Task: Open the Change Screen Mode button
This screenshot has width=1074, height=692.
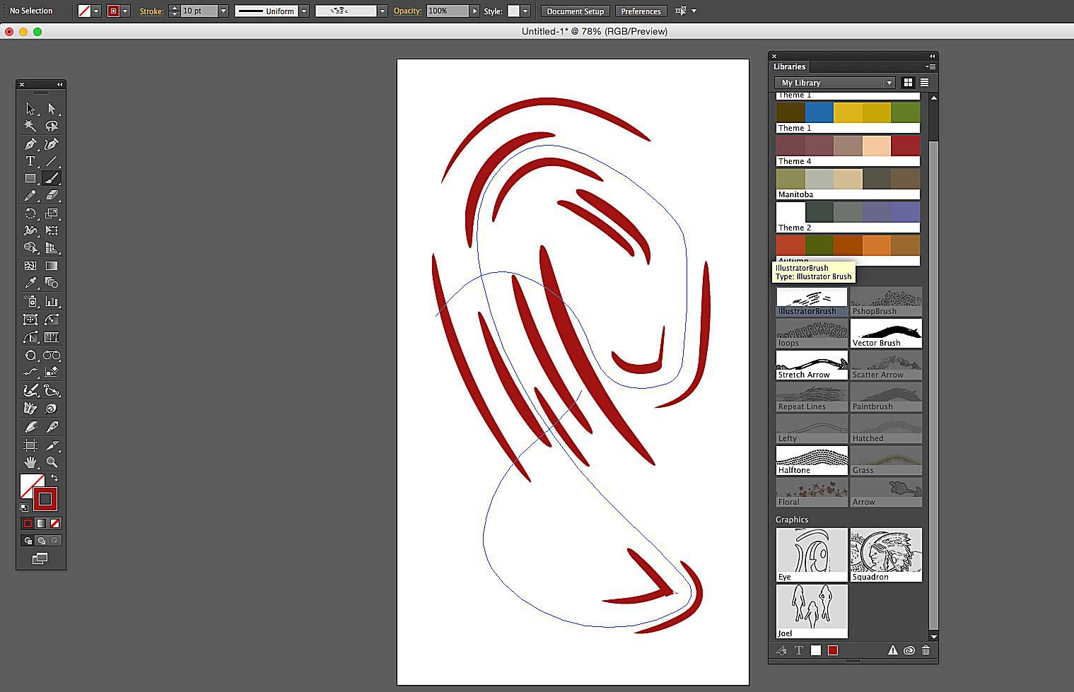Action: coord(40,558)
